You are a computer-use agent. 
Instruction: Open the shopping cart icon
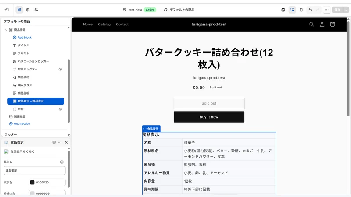[x=333, y=25]
